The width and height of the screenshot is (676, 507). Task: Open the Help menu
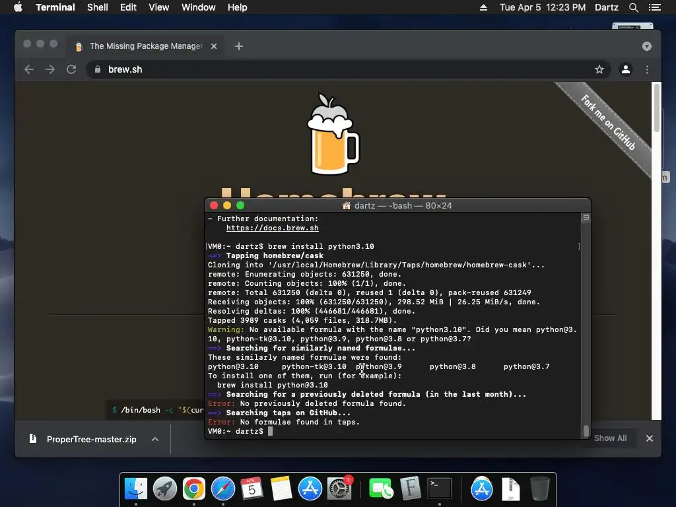[x=237, y=7]
